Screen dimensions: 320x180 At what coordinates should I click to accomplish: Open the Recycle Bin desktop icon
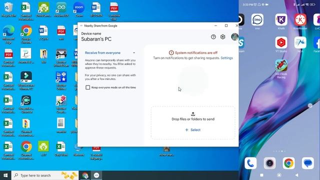pos(8,9)
